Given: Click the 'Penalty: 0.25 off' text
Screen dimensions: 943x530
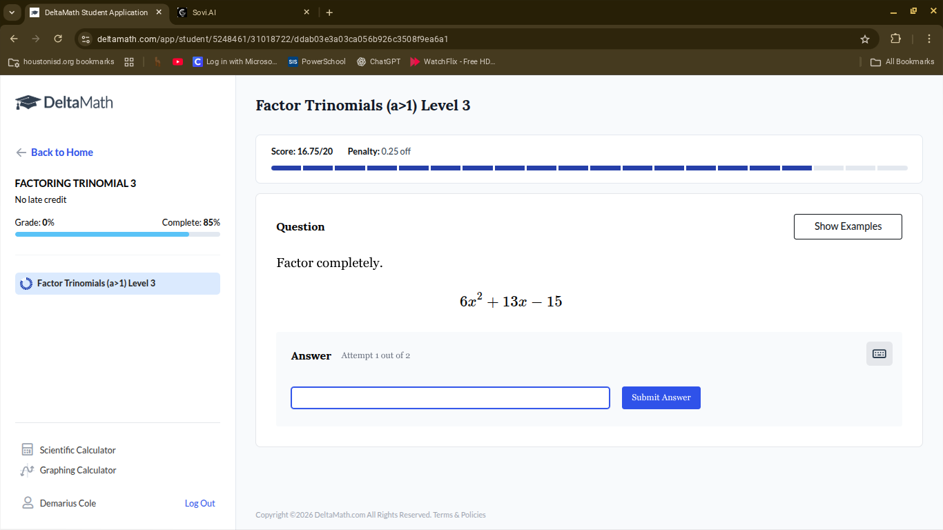Looking at the screenshot, I should coord(379,151).
